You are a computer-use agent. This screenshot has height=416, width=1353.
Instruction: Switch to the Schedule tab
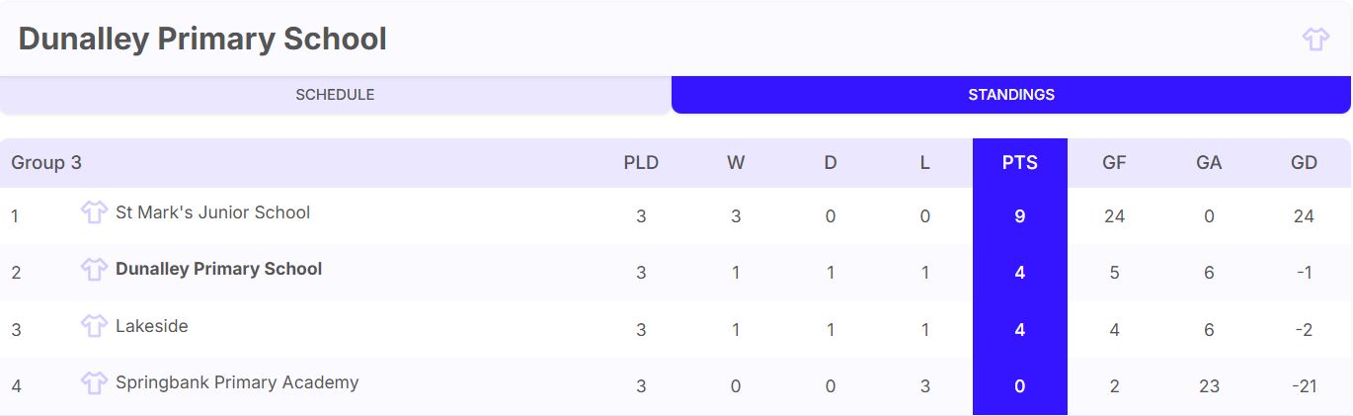335,95
